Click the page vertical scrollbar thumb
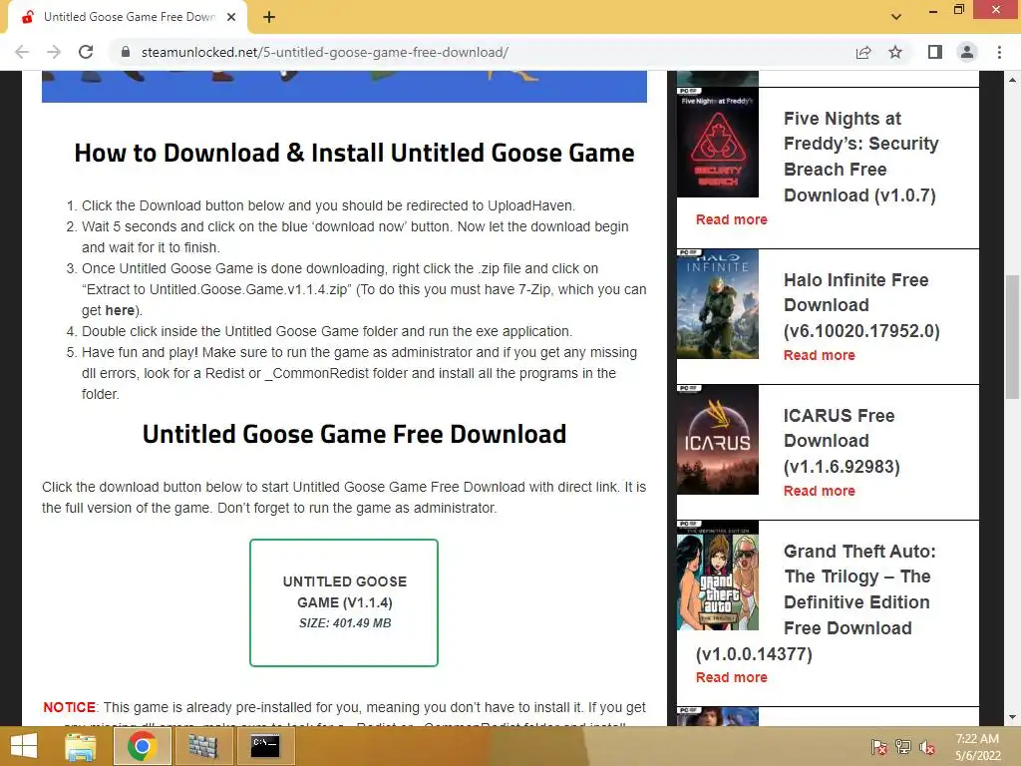 tap(1012, 336)
